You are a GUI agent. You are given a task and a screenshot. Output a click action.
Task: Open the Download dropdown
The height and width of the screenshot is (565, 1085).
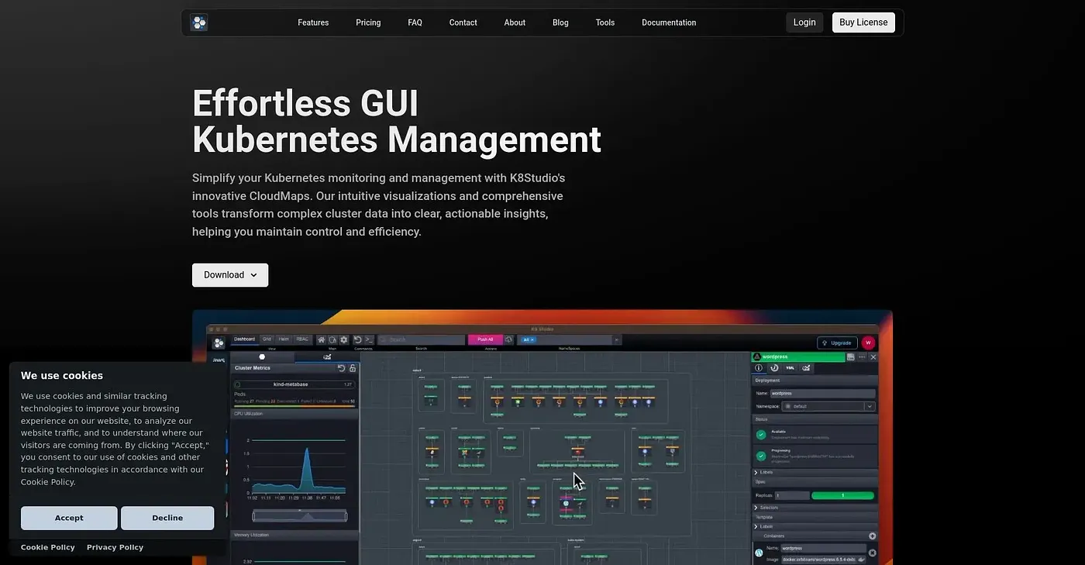point(230,275)
